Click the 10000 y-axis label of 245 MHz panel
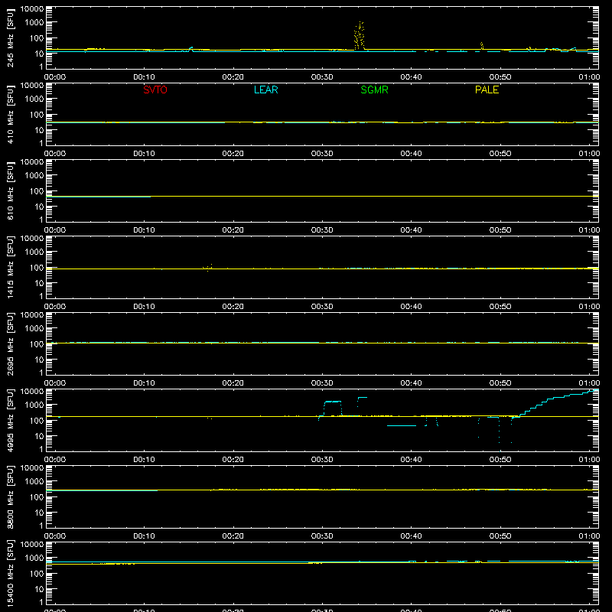This screenshot has height=612, width=612. pyautogui.click(x=32, y=8)
